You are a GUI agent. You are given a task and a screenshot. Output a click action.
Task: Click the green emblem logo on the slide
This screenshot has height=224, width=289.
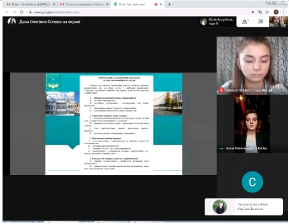(53, 82)
